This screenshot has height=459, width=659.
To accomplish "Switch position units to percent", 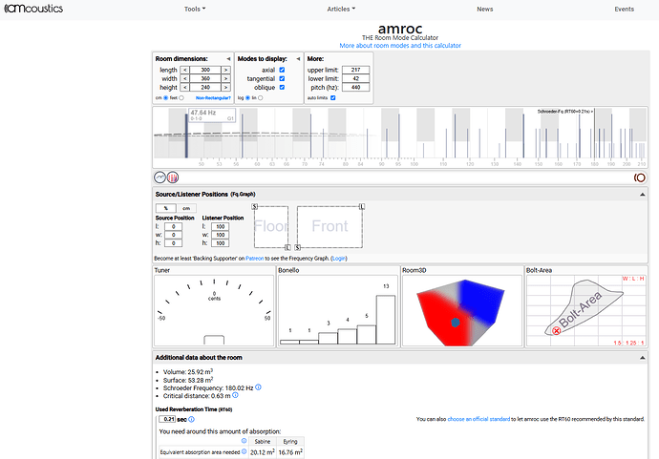I will [x=165, y=208].
